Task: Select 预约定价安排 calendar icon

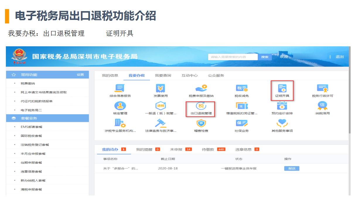Action: (x=283, y=108)
